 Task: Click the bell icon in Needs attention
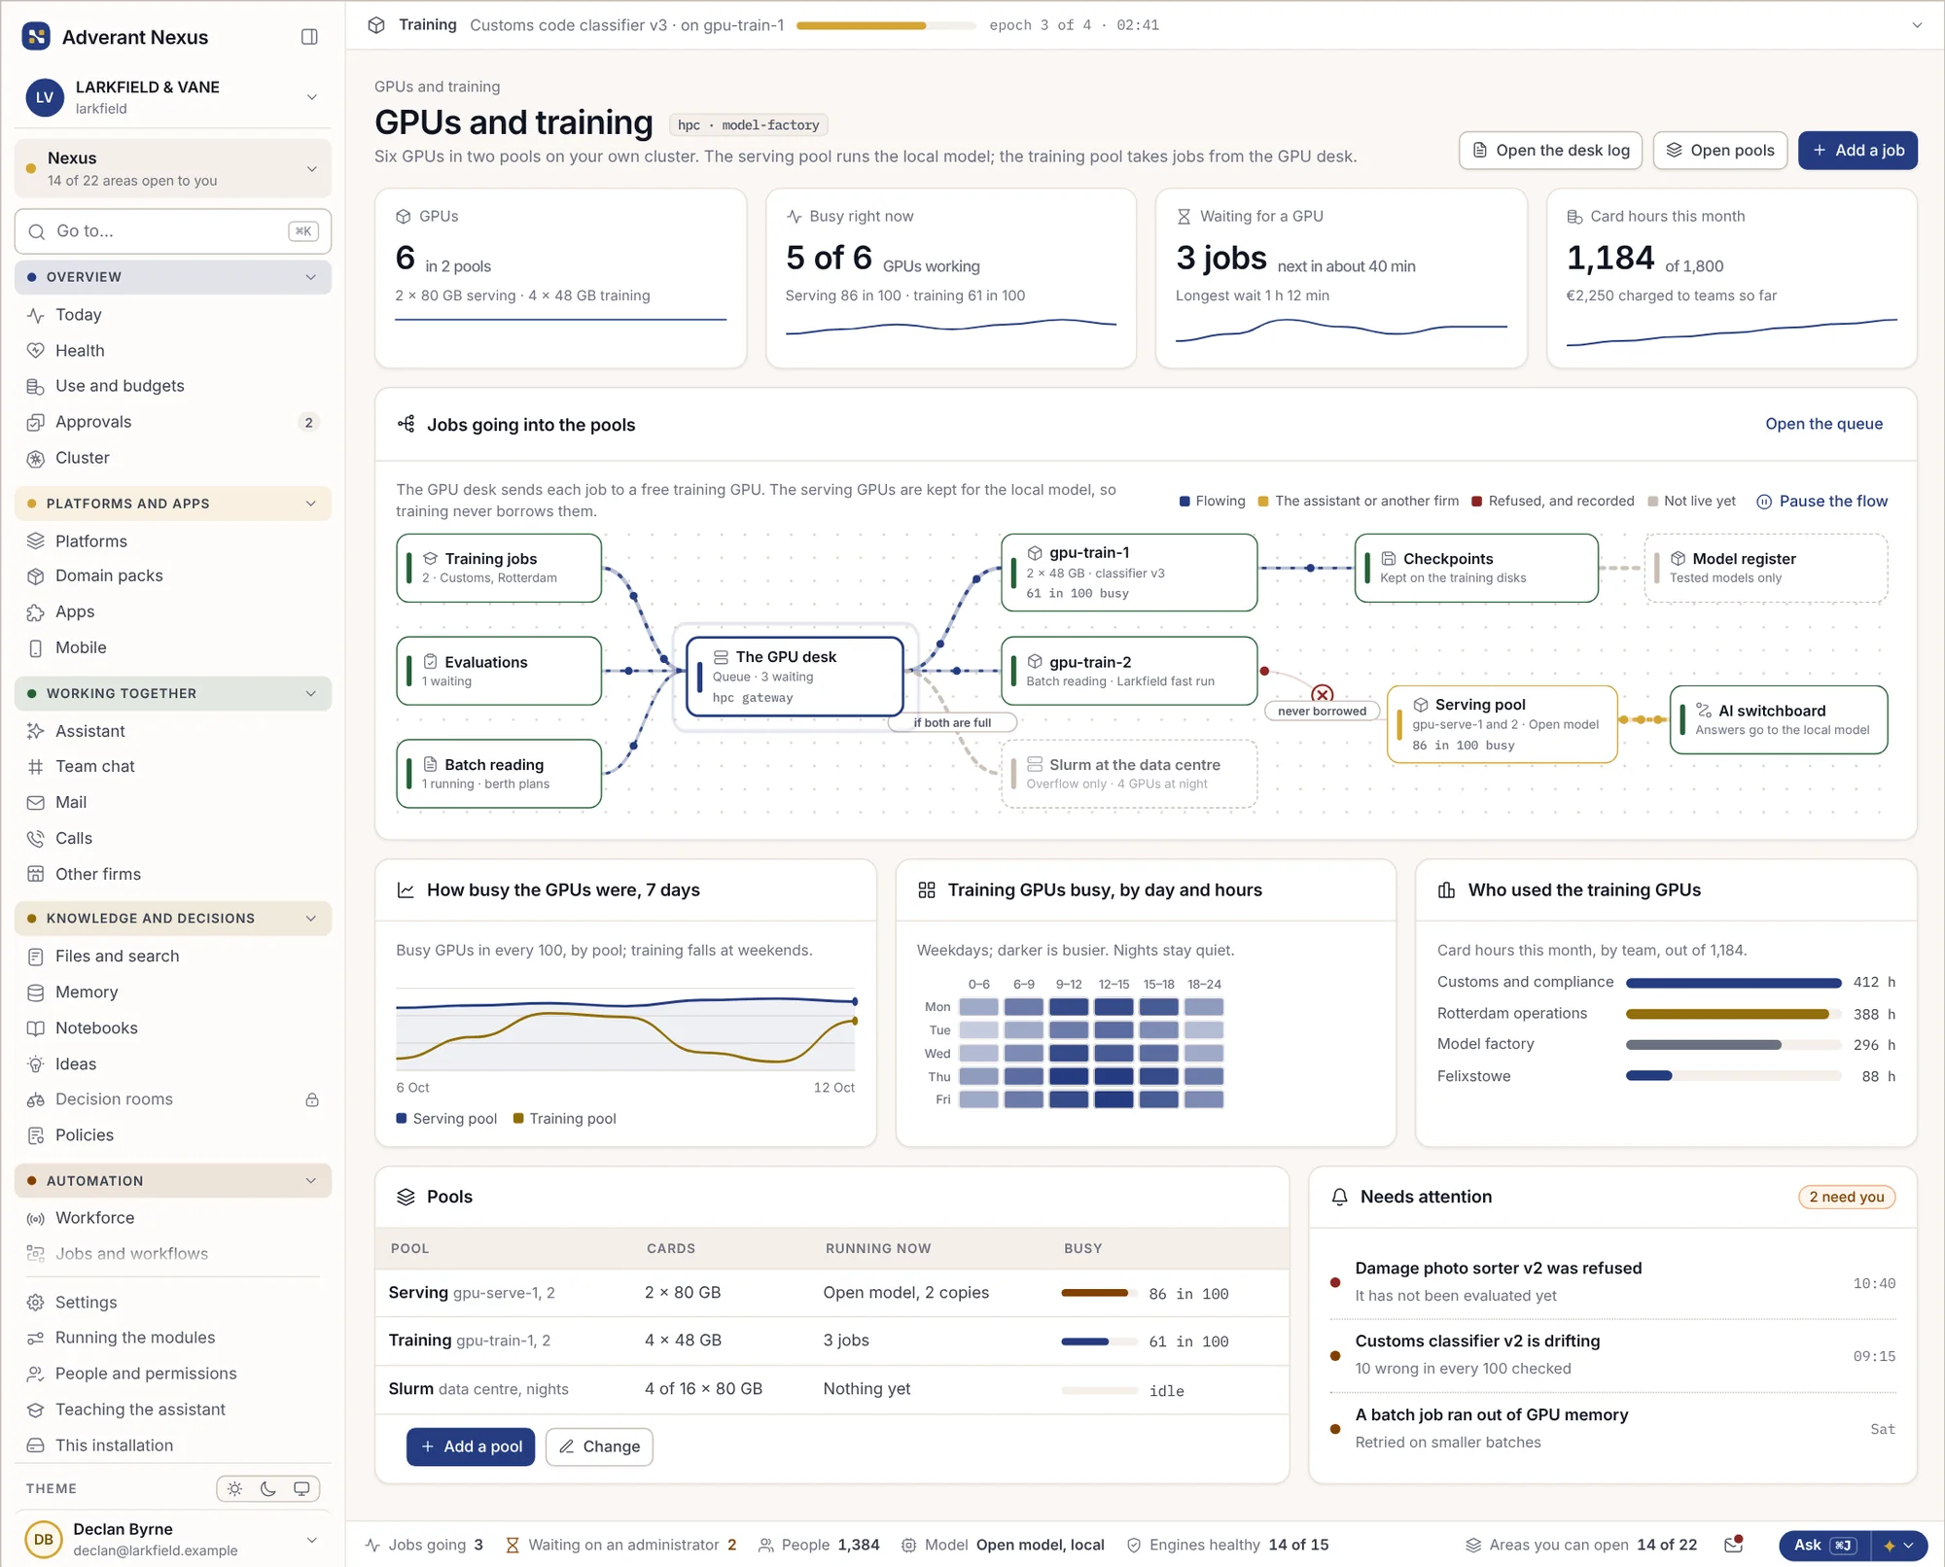point(1339,1197)
